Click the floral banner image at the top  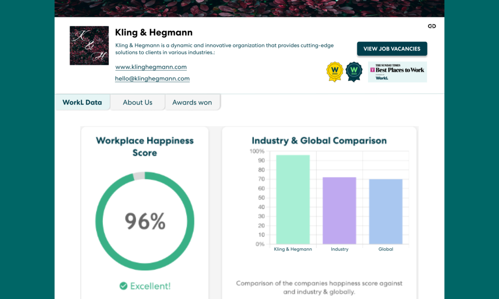[249, 7]
